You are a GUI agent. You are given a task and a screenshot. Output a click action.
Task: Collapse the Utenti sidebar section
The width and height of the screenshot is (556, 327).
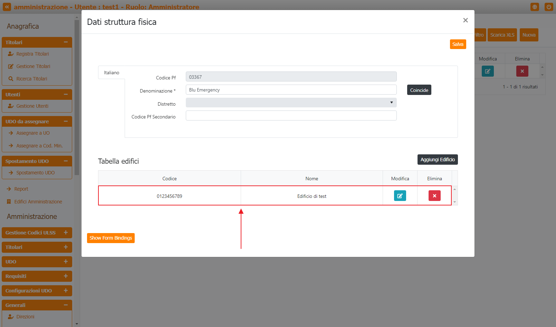click(x=66, y=94)
